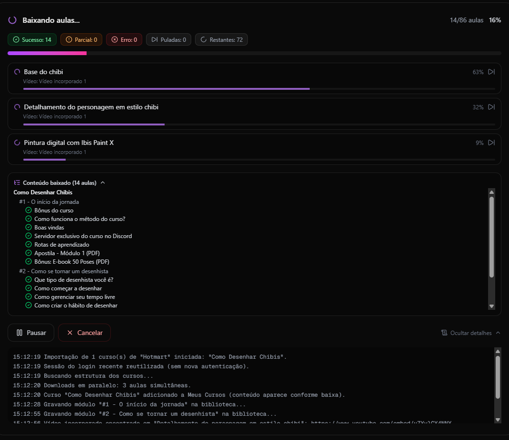This screenshot has height=440, width=509.
Task: Skip the Base do chibi download
Action: coord(491,72)
